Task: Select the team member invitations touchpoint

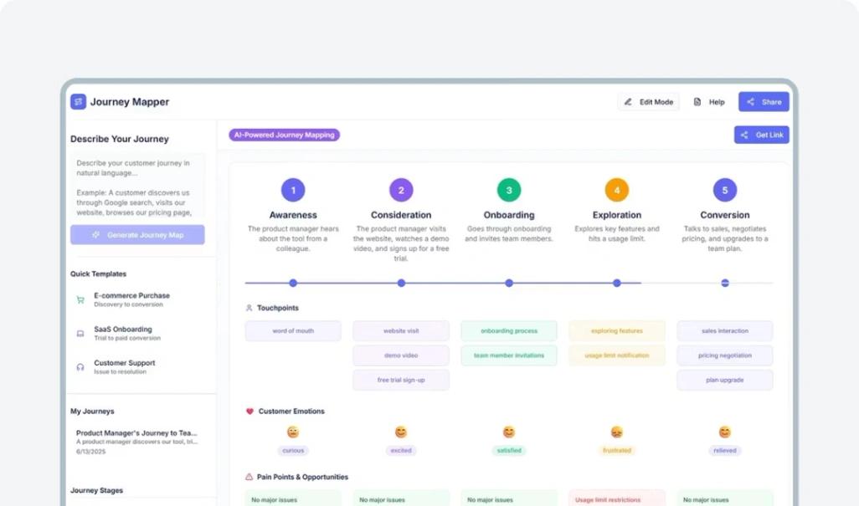Action: (x=509, y=355)
